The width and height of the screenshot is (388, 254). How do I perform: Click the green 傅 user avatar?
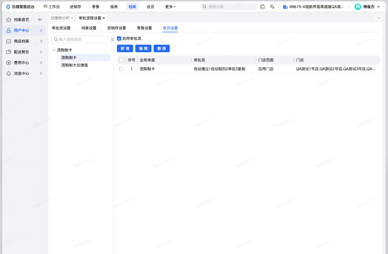click(358, 7)
